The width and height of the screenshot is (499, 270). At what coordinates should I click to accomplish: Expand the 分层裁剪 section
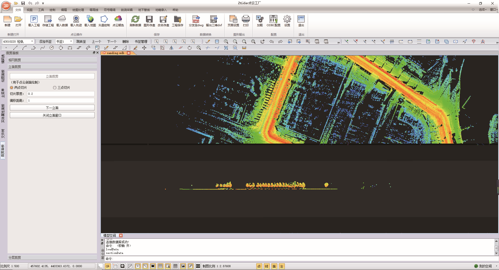(52, 258)
